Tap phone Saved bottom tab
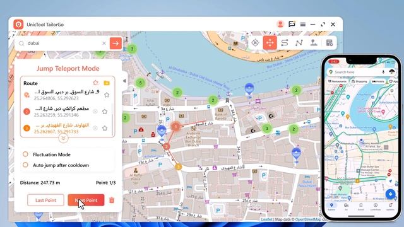The width and height of the screenshot is (404, 227). (360, 207)
